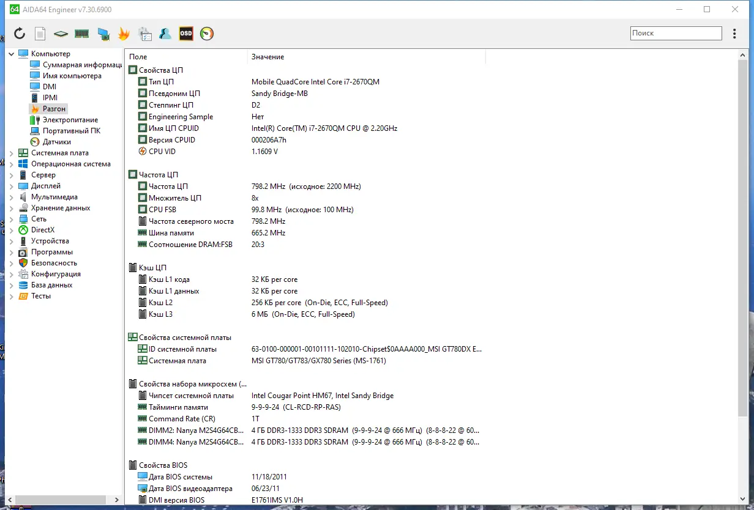Click inside the Поиск search field
The width and height of the screenshot is (754, 510).
click(676, 33)
